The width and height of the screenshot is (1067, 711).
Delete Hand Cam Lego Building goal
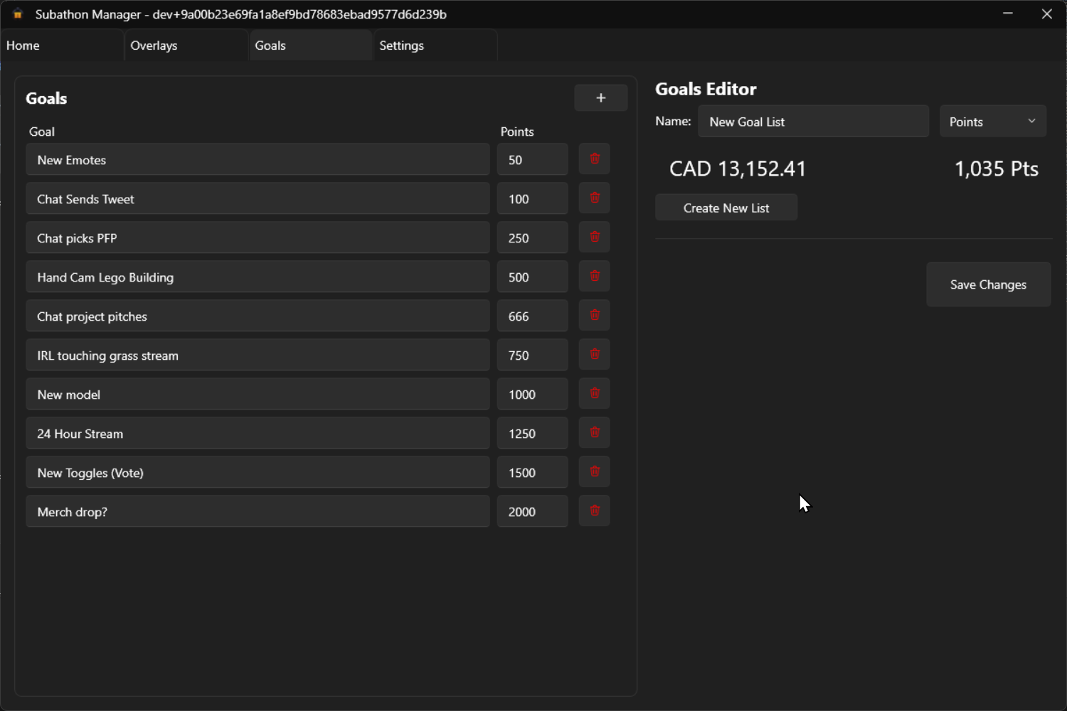click(x=594, y=277)
